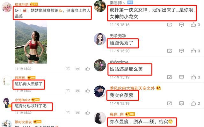Open username 季风吹向大海到天空之外
This screenshot has height=127, width=204.
click(x=132, y=88)
